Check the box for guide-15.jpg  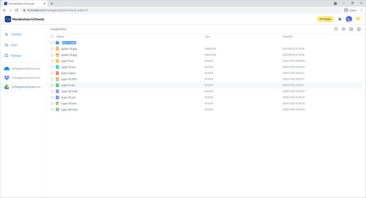52,55
